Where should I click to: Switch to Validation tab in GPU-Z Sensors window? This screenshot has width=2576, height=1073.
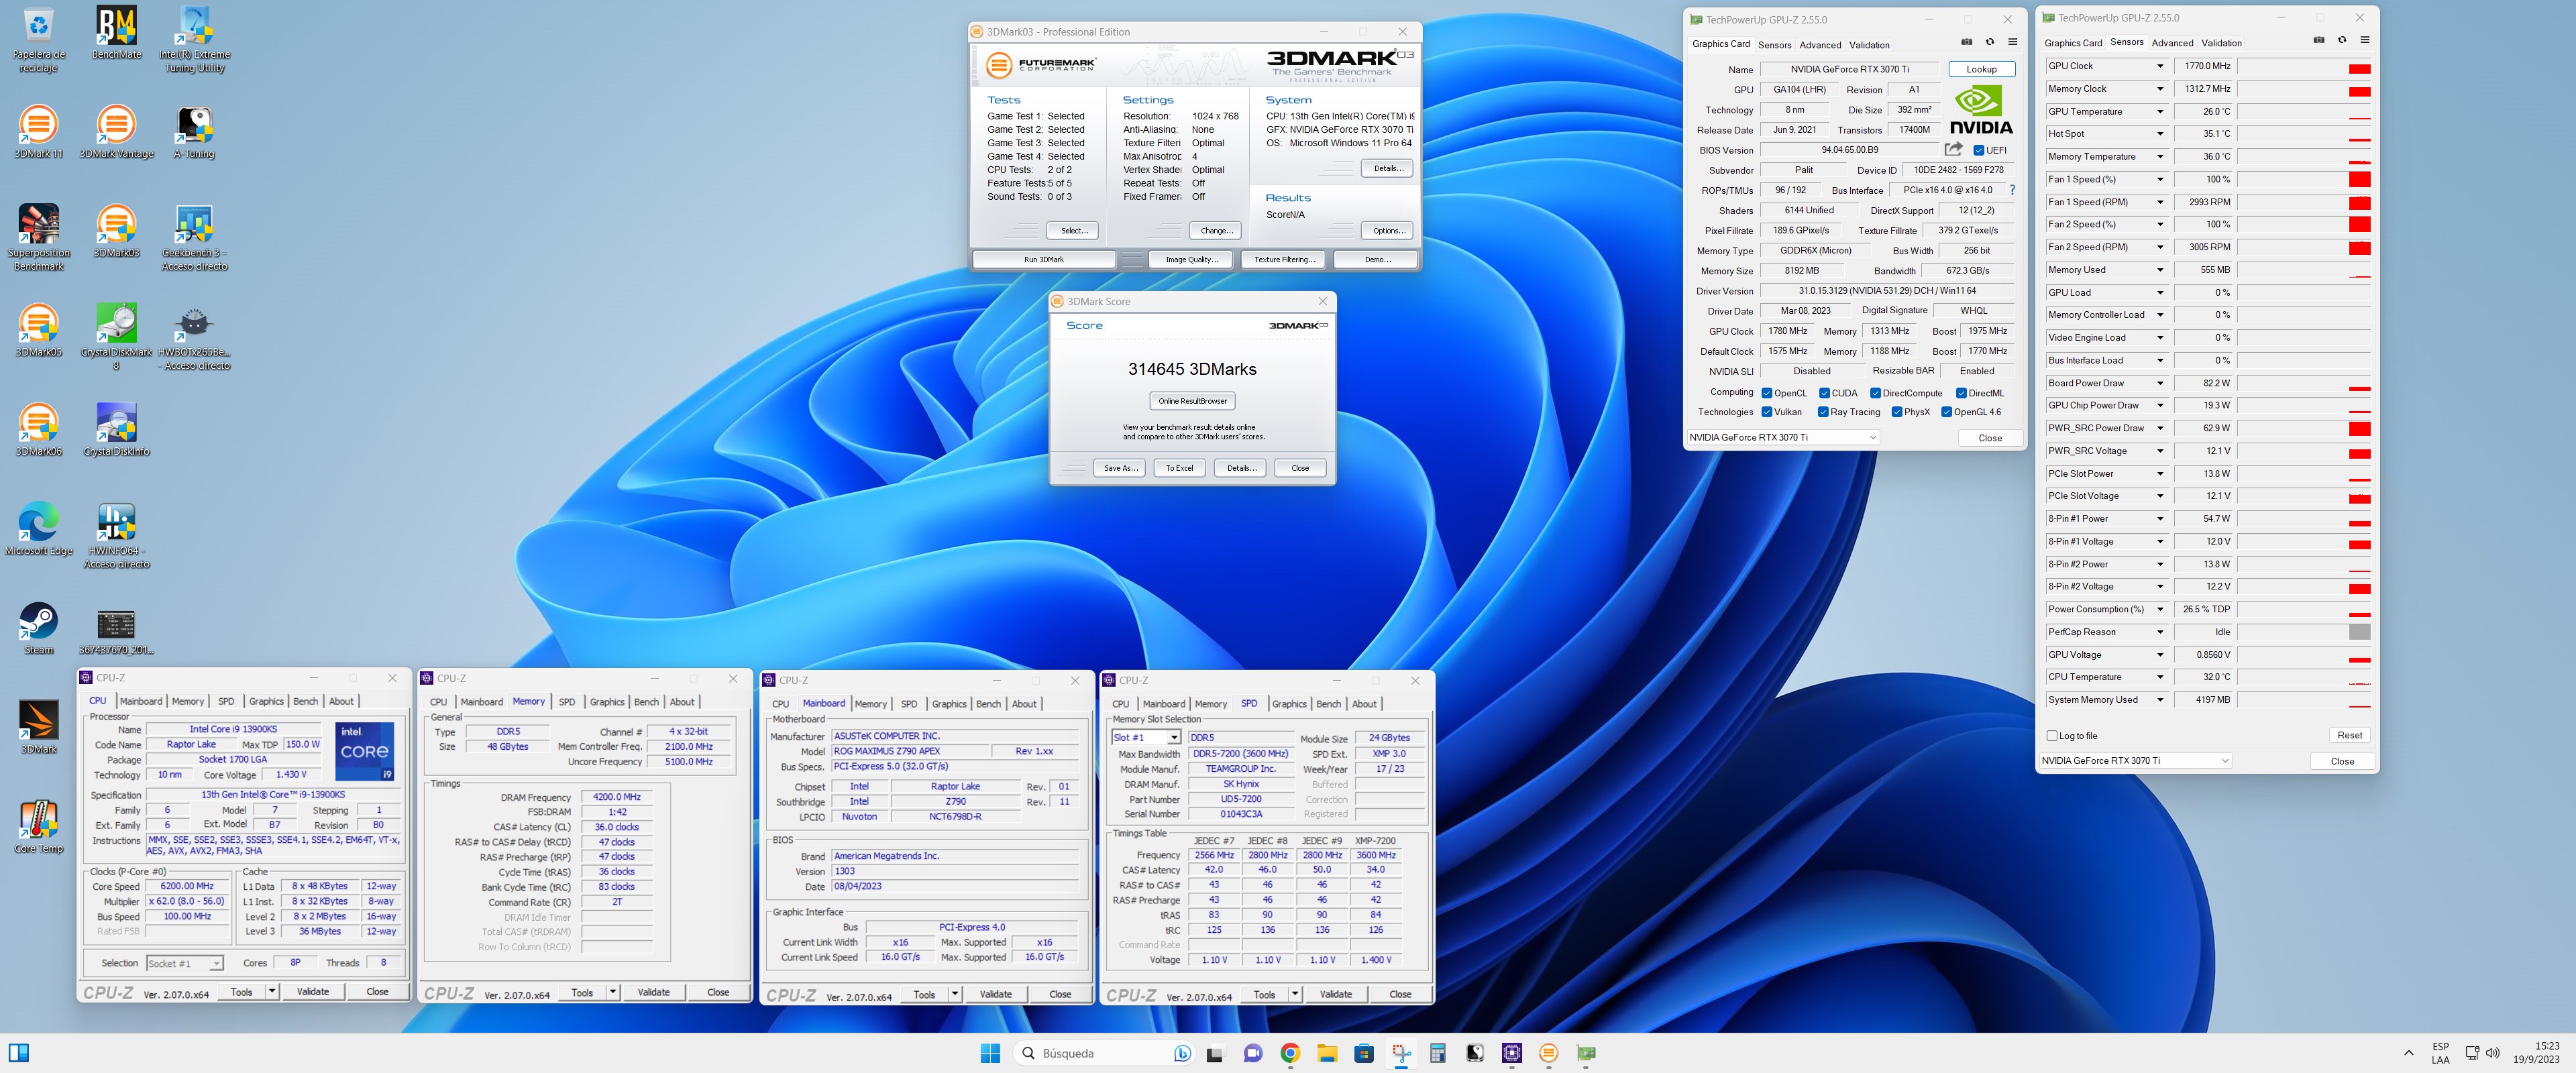tap(2221, 43)
